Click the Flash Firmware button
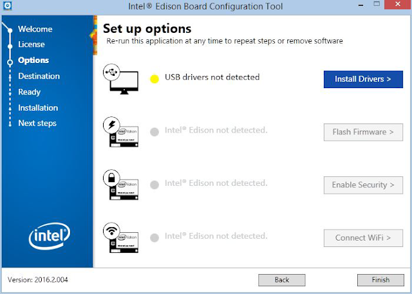 click(x=363, y=133)
